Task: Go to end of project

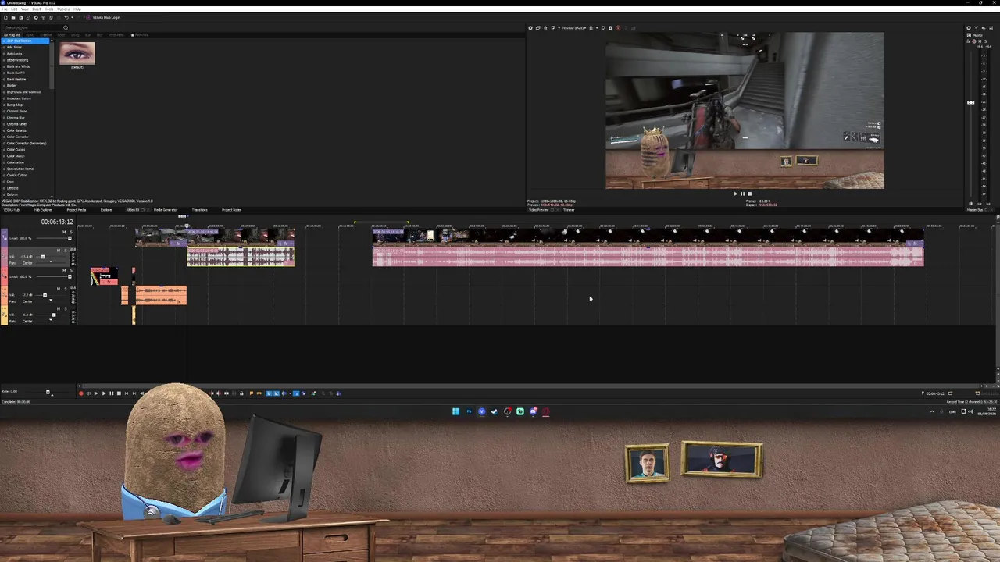Action: pos(134,393)
